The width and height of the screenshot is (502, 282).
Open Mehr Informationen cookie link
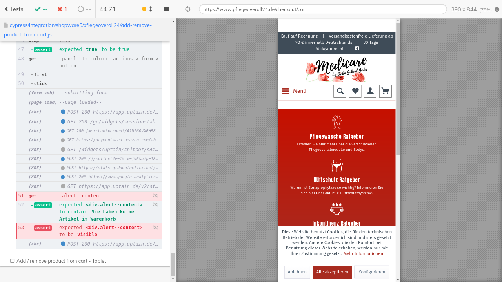pos(363,254)
